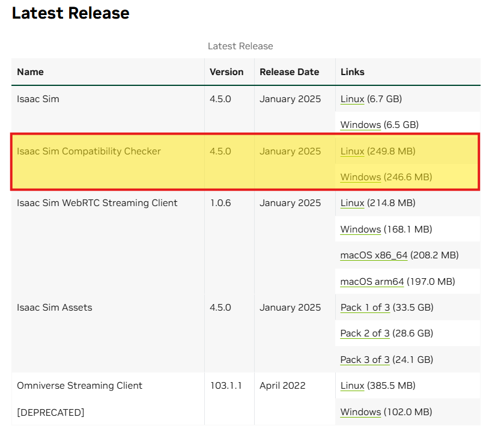Download Assets Pack 1 of 3
This screenshot has height=432, width=483.
click(365, 308)
